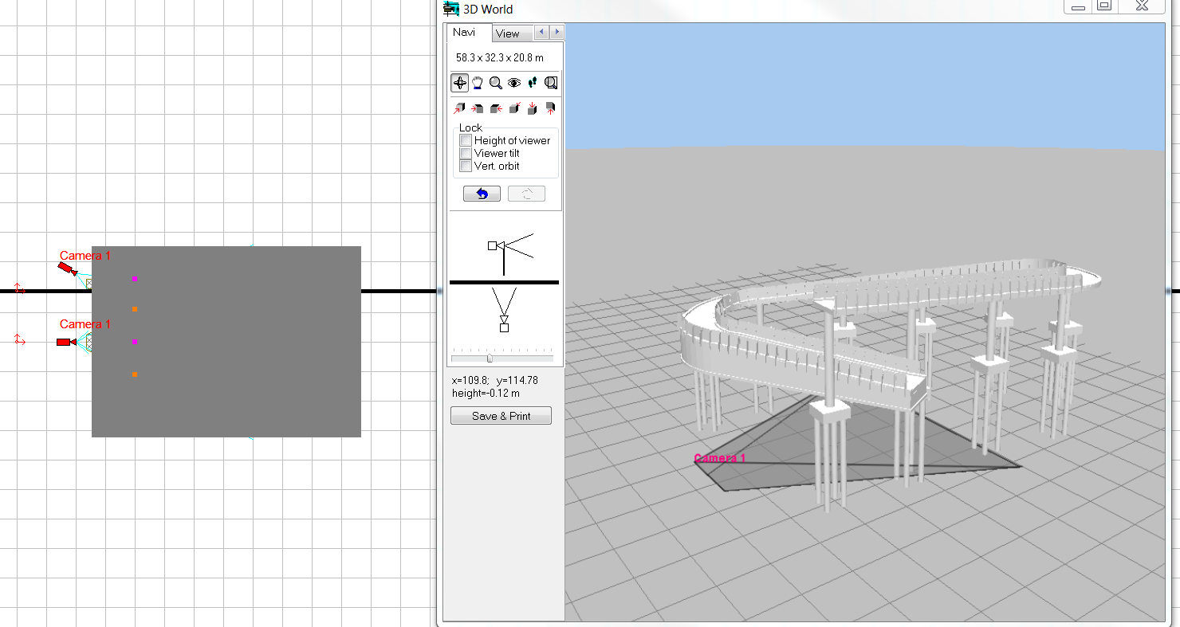This screenshot has height=627, width=1180.
Task: Select the orbit navigation tool
Action: [459, 83]
